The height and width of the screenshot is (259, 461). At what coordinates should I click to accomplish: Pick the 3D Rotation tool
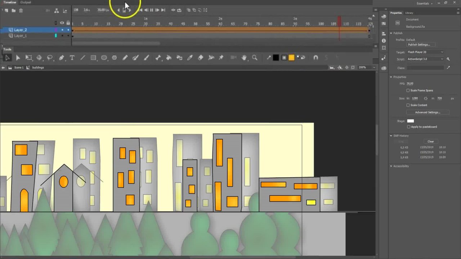point(39,58)
